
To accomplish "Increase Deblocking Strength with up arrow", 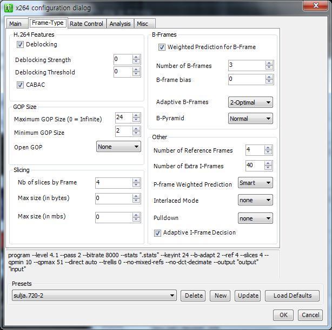I will pos(136,57).
